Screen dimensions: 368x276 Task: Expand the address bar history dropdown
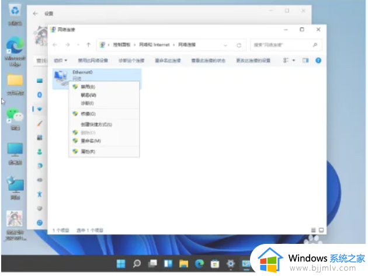click(x=225, y=45)
